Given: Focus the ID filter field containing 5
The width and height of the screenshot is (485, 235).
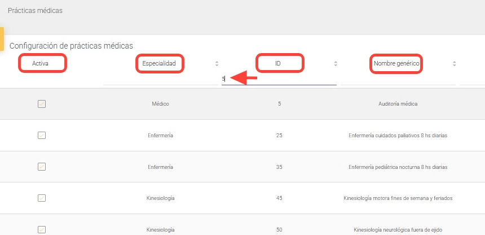Looking at the screenshot, I should coord(279,79).
